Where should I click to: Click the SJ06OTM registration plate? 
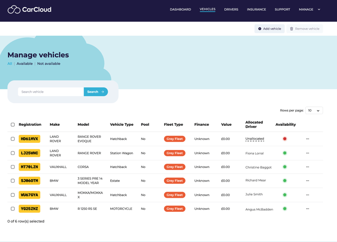[x=30, y=181]
